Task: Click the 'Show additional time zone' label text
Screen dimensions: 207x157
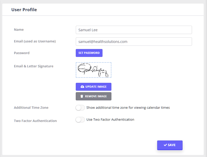Action: pos(128,108)
